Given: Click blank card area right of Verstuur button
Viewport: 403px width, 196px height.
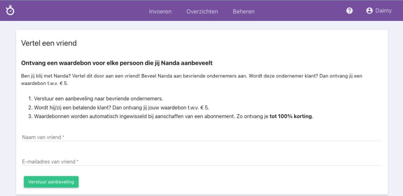Looking at the screenshot, I should [236, 182].
